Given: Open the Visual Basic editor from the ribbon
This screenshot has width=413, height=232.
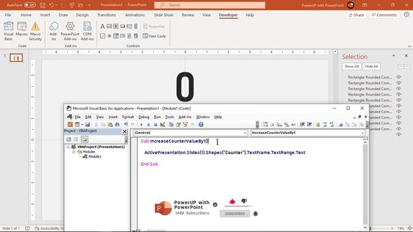Looking at the screenshot, I should [8, 31].
